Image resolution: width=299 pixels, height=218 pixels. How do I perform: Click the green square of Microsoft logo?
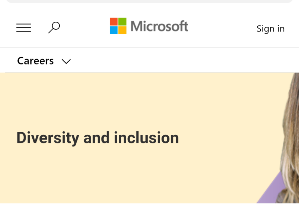(x=122, y=21)
